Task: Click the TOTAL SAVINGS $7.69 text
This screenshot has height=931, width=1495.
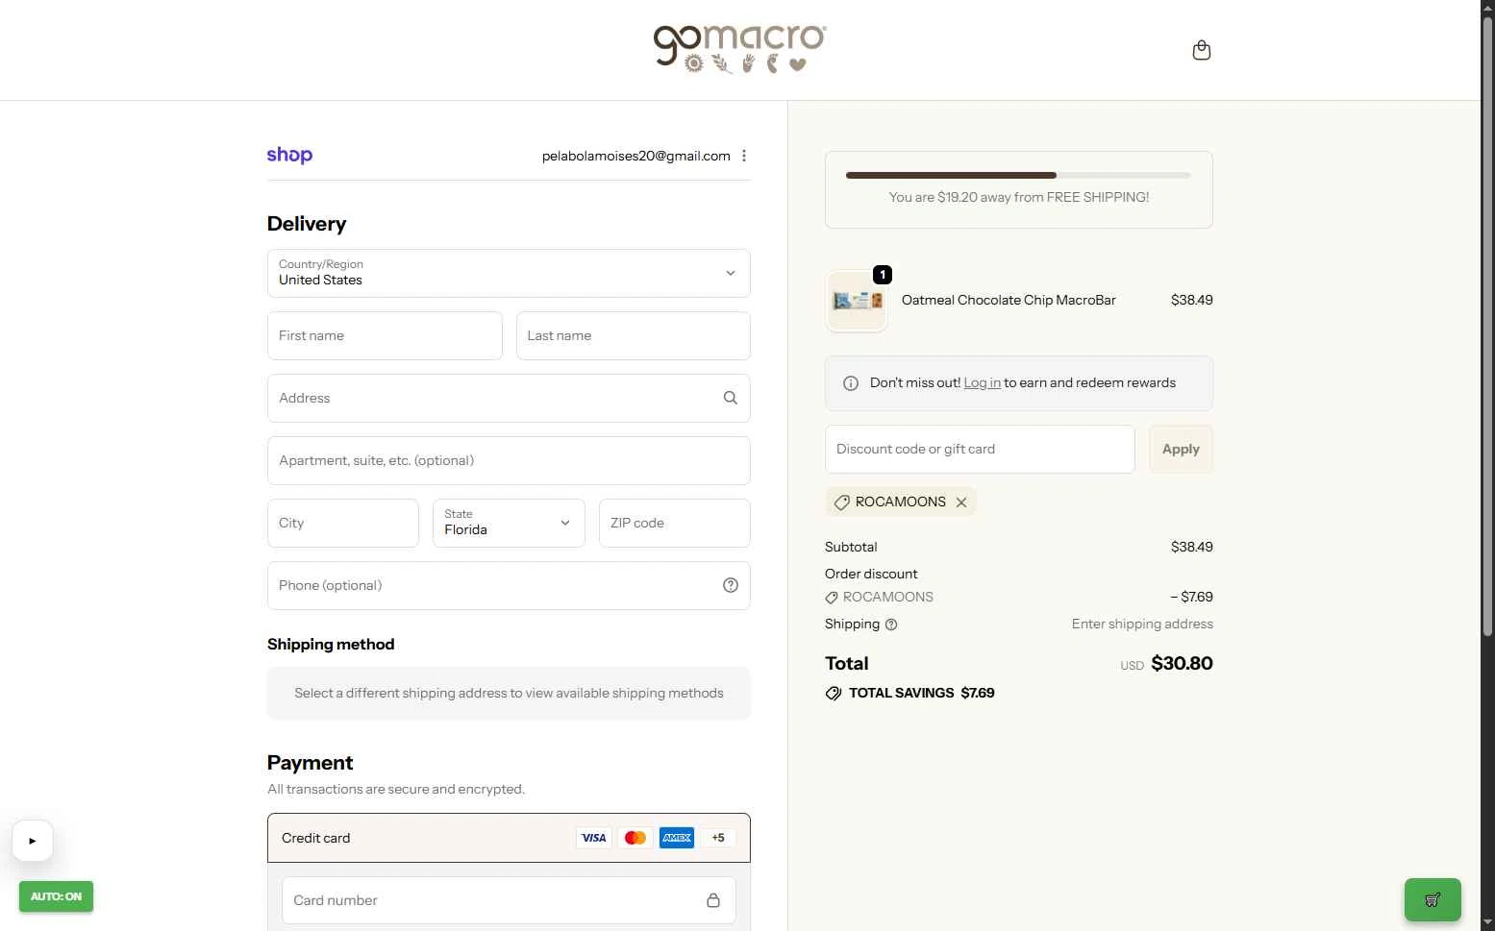Action: coord(921,694)
